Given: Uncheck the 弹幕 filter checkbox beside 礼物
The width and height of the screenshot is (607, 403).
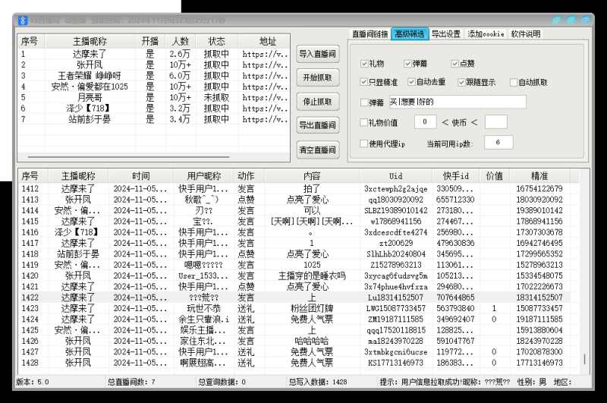Looking at the screenshot, I should pos(407,64).
